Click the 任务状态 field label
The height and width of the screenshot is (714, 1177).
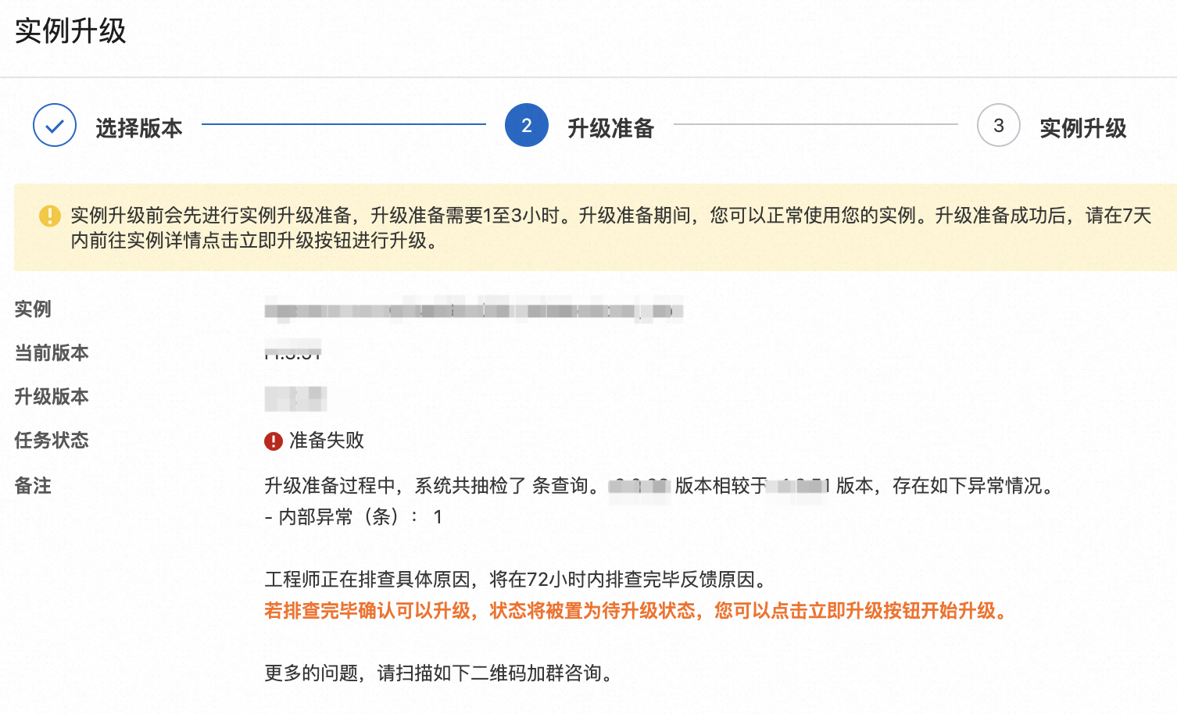[52, 441]
